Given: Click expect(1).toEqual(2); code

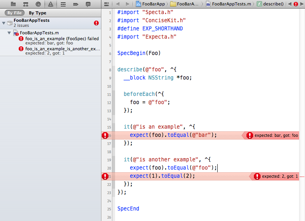Looking at the screenshot, I should (162, 176).
